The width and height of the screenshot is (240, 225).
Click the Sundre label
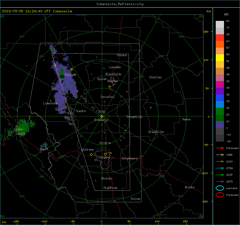[81, 111]
